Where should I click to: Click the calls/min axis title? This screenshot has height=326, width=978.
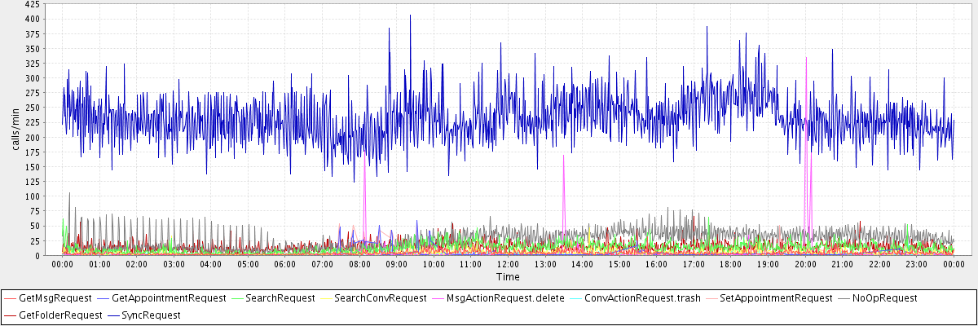[15, 130]
